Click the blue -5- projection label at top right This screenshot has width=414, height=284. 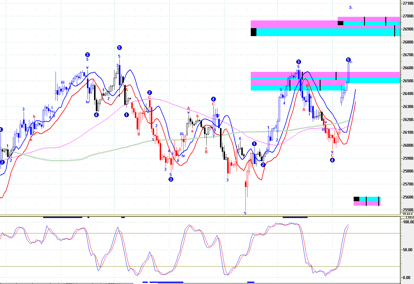350,8
